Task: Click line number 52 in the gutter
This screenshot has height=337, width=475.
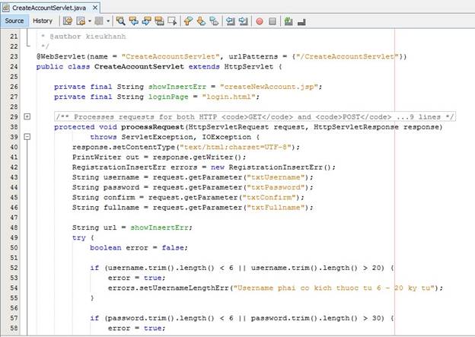Action: [x=14, y=268]
